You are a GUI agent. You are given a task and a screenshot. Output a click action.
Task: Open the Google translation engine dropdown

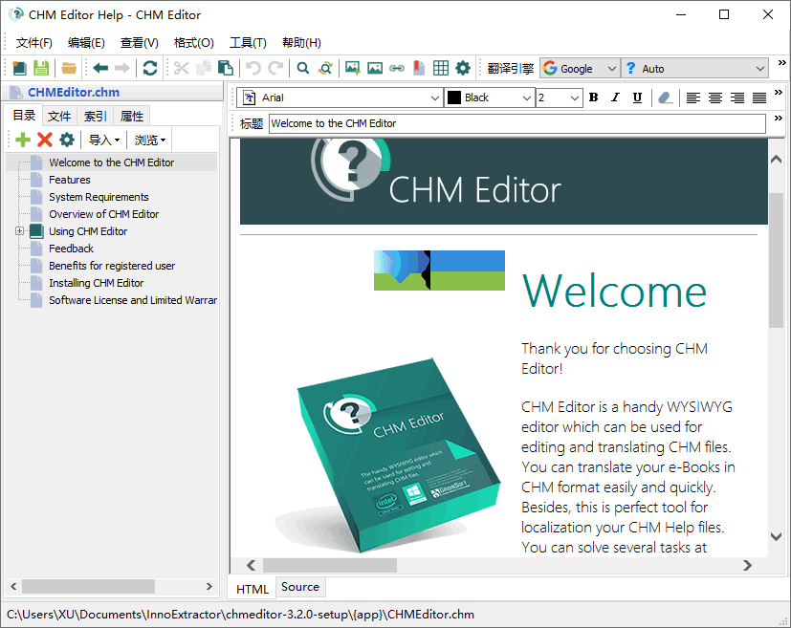(581, 69)
